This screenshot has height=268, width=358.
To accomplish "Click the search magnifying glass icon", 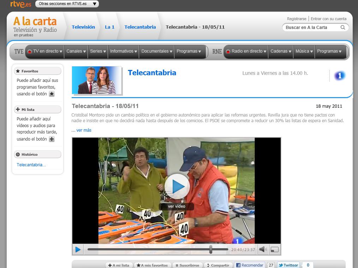I will [342, 27].
